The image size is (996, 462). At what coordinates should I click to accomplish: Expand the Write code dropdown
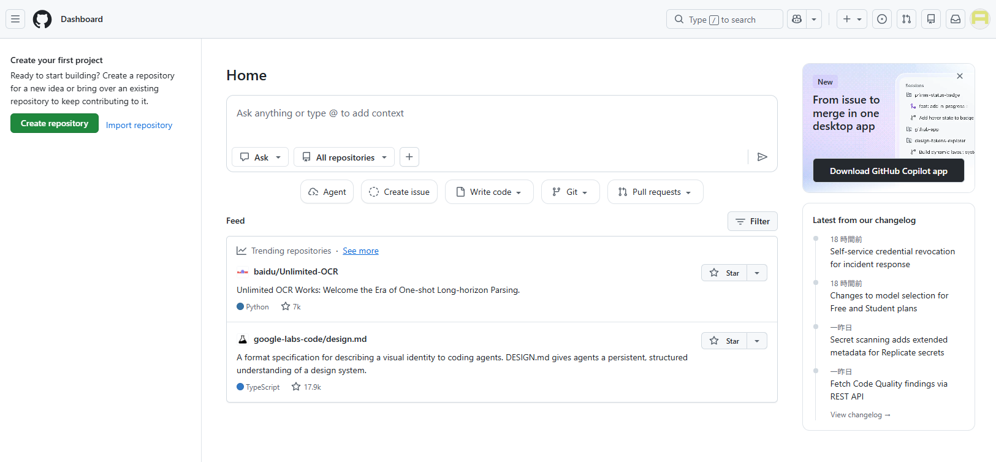pos(489,192)
